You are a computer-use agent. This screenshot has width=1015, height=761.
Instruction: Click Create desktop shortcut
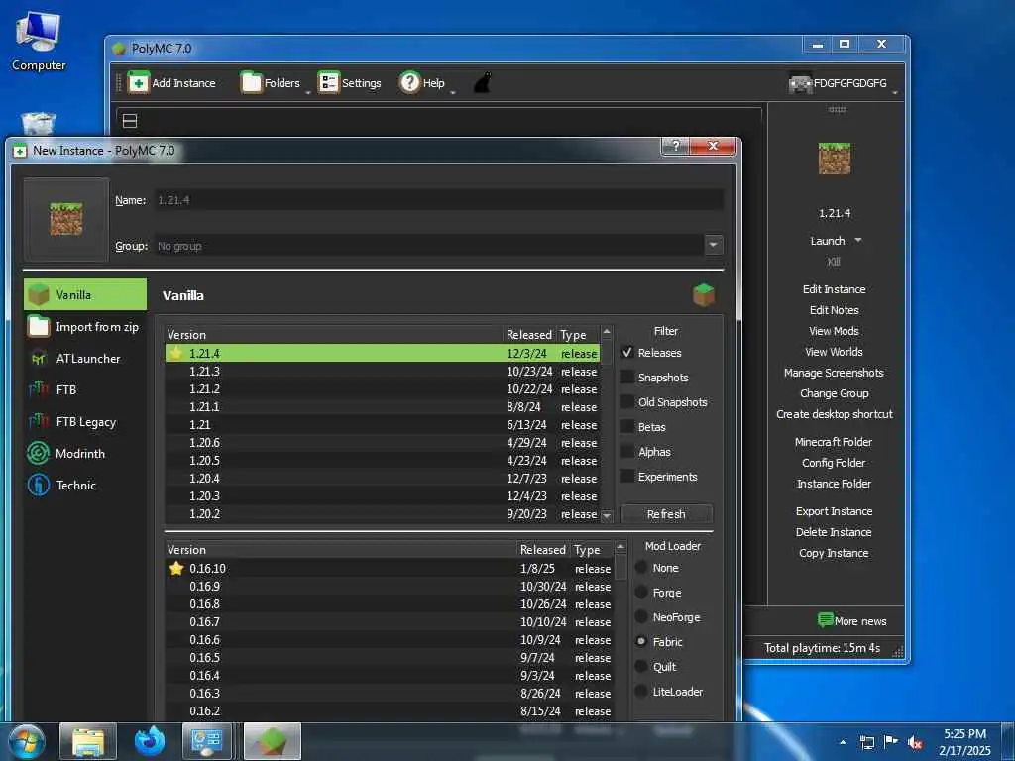pos(834,414)
